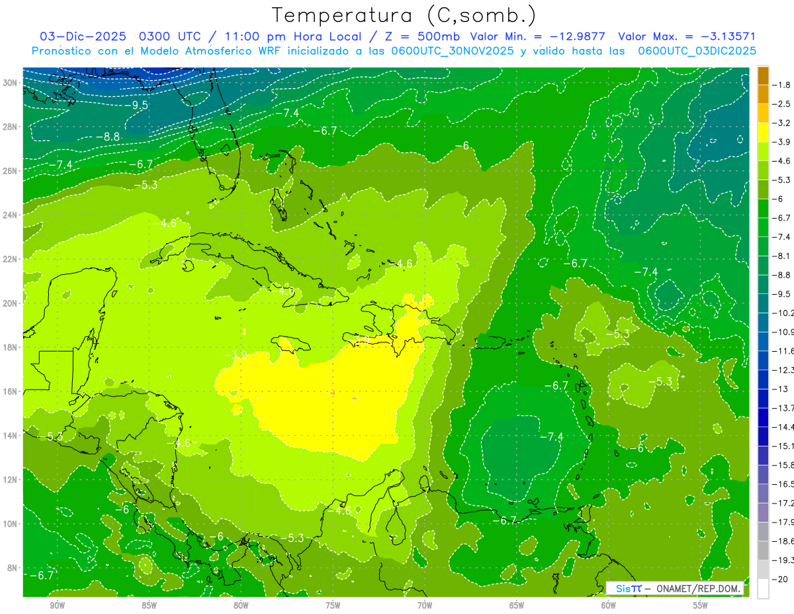This screenshot has height=614, width=794.
Task: Click the "-9.5" contour label on the map
Action: pyautogui.click(x=137, y=105)
